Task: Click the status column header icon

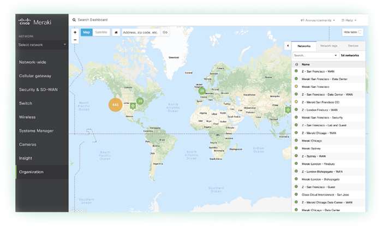Action: (x=296, y=64)
